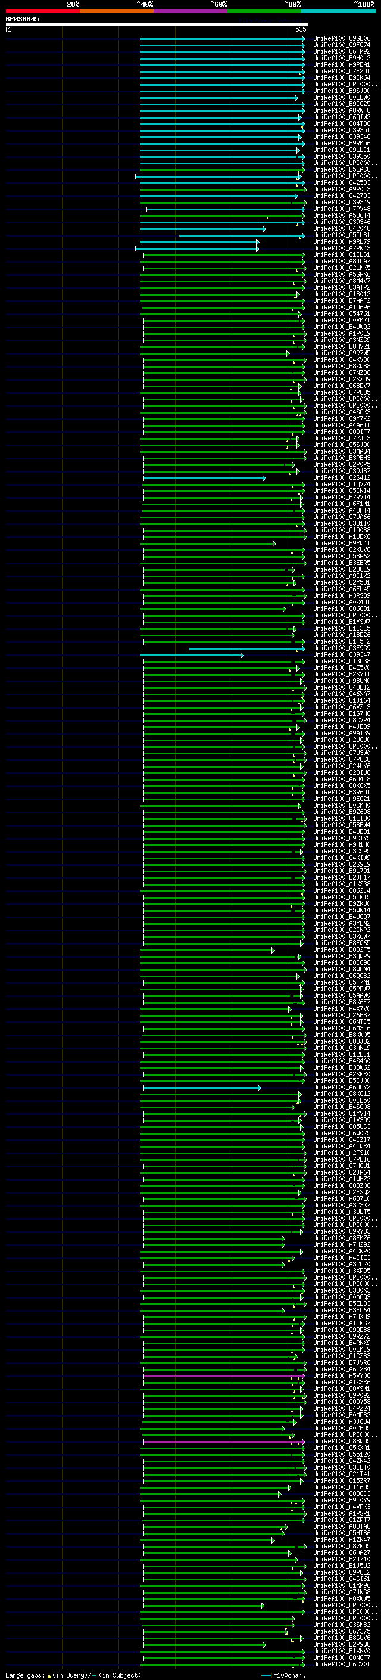This screenshot has height=1680, width=381.
Task: Select the UniRef100_B9L791 label
Action: click(341, 871)
